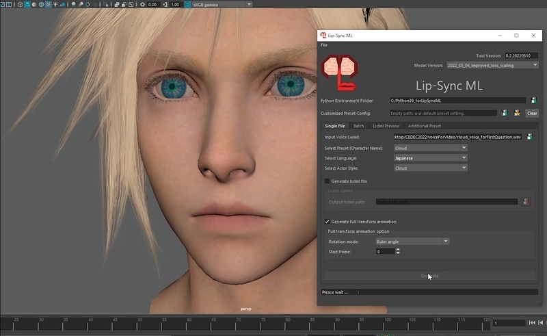The height and width of the screenshot is (336, 547).
Task: Switch to the Lsdml Preview tab
Action: pyautogui.click(x=386, y=126)
